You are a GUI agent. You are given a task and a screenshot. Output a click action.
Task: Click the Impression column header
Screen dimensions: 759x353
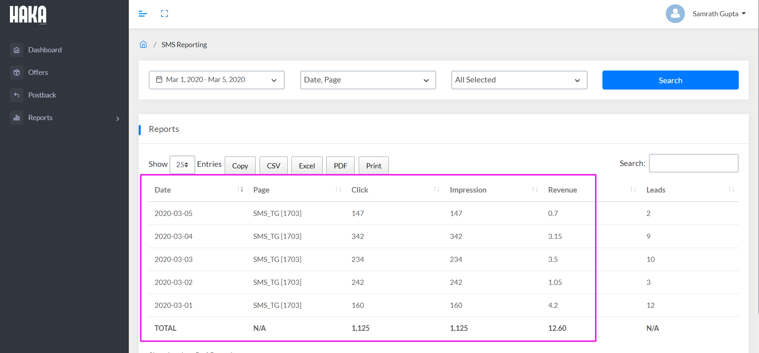pos(468,190)
